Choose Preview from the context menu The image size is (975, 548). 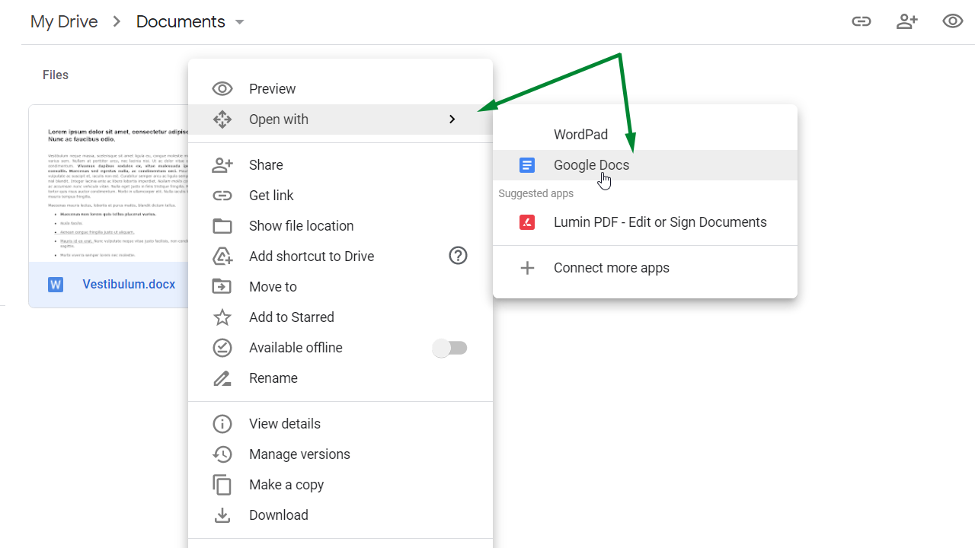click(x=340, y=89)
